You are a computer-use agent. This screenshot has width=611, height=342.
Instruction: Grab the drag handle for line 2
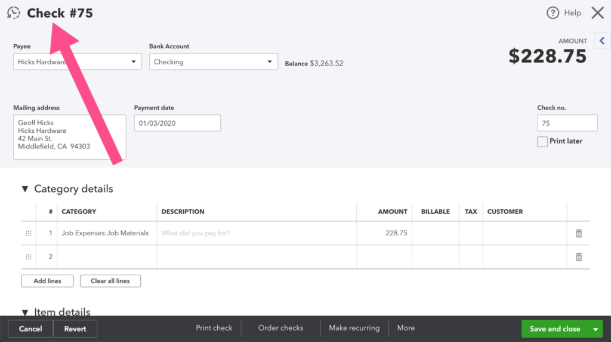click(29, 257)
